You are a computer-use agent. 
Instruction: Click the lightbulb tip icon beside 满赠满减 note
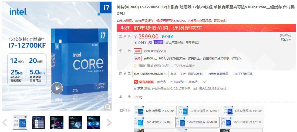click(x=135, y=66)
